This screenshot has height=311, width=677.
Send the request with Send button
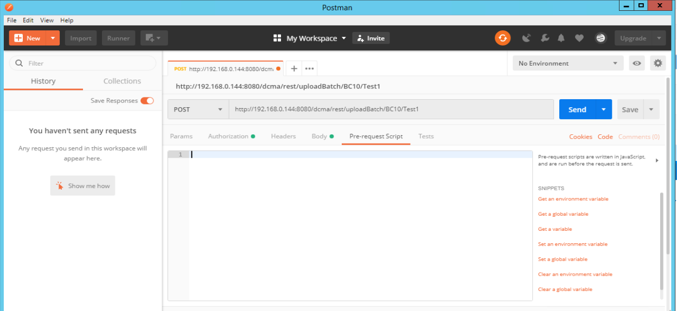tap(577, 109)
